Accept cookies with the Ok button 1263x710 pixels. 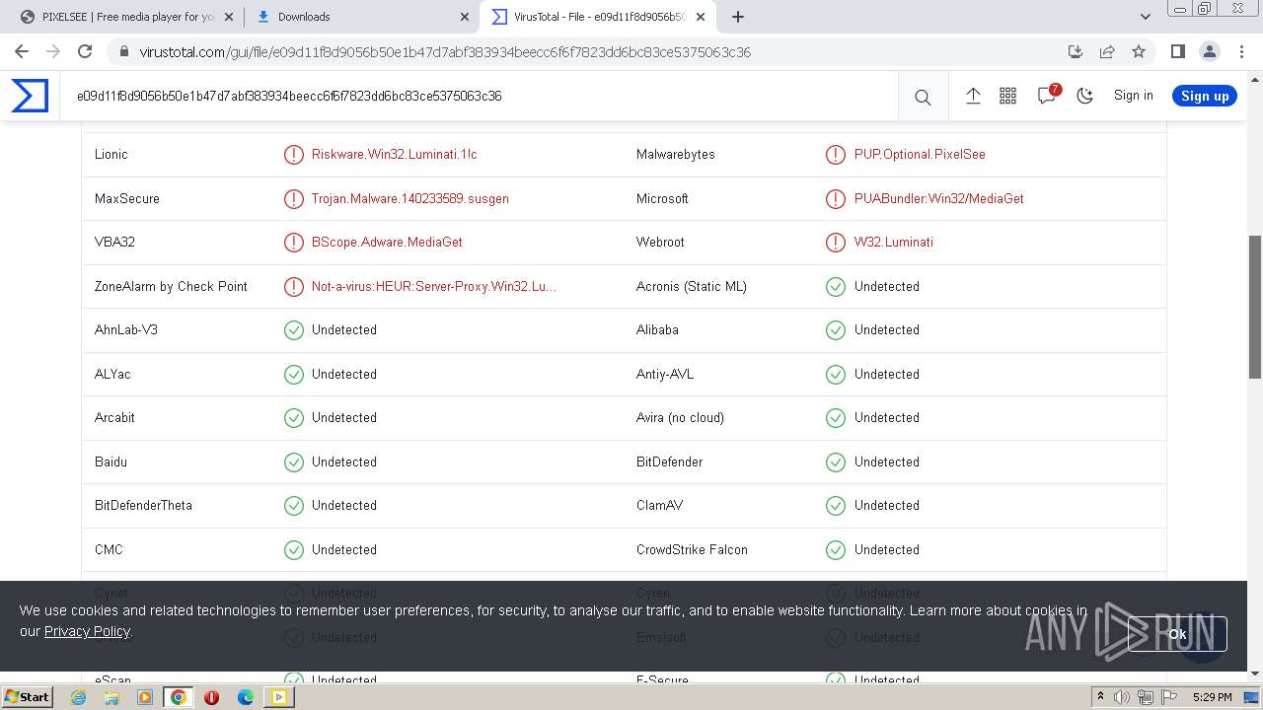[1177, 634]
